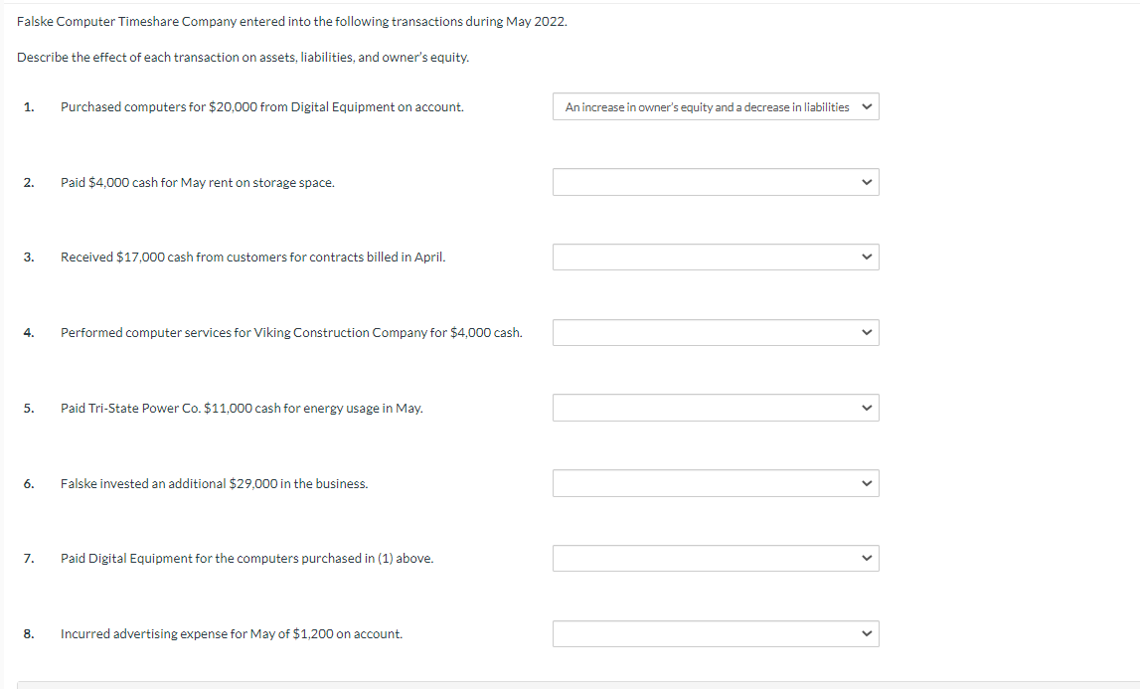Click the chevron on the May rent dropdown
The width and height of the screenshot is (1140, 689).
coord(867,182)
